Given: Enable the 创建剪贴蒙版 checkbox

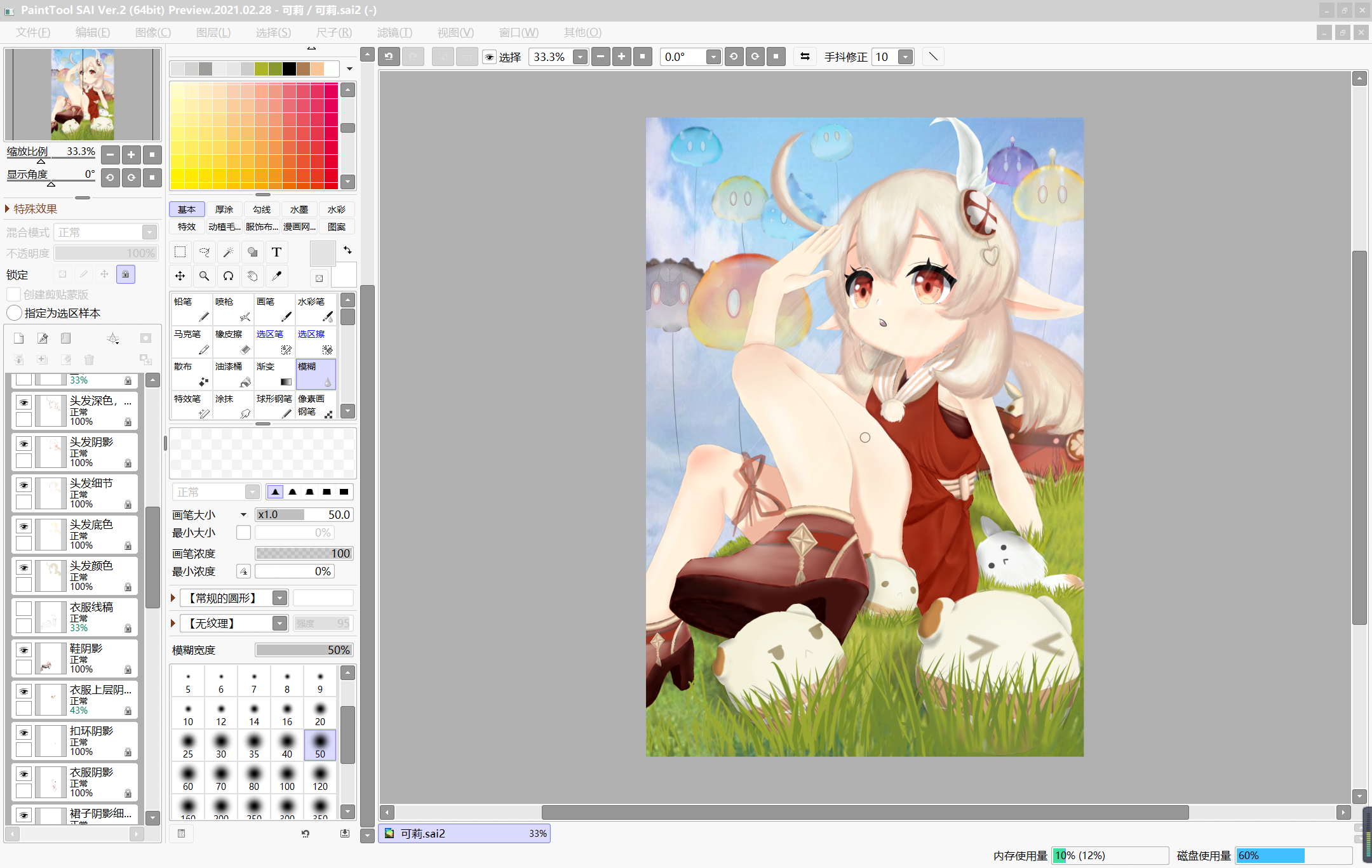Looking at the screenshot, I should [x=13, y=295].
